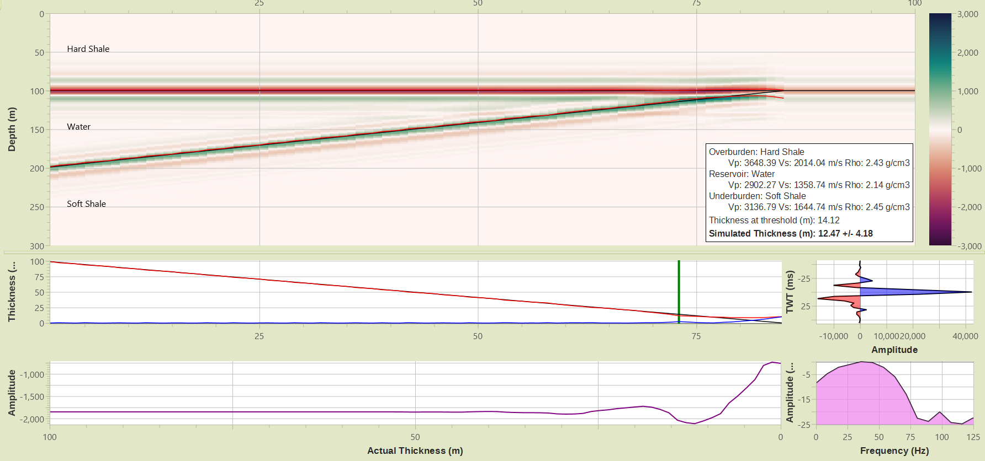This screenshot has width=985, height=461.
Task: Click the 125 Hz frequency tick label
Action: tap(973, 437)
